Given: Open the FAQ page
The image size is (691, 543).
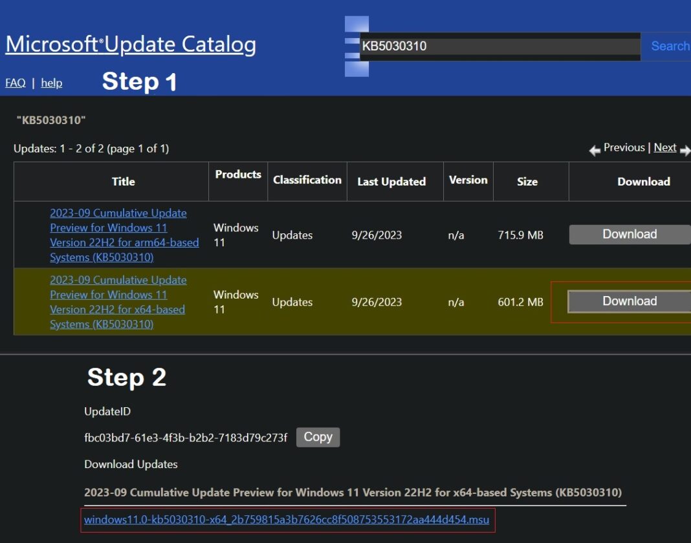Looking at the screenshot, I should pyautogui.click(x=14, y=83).
